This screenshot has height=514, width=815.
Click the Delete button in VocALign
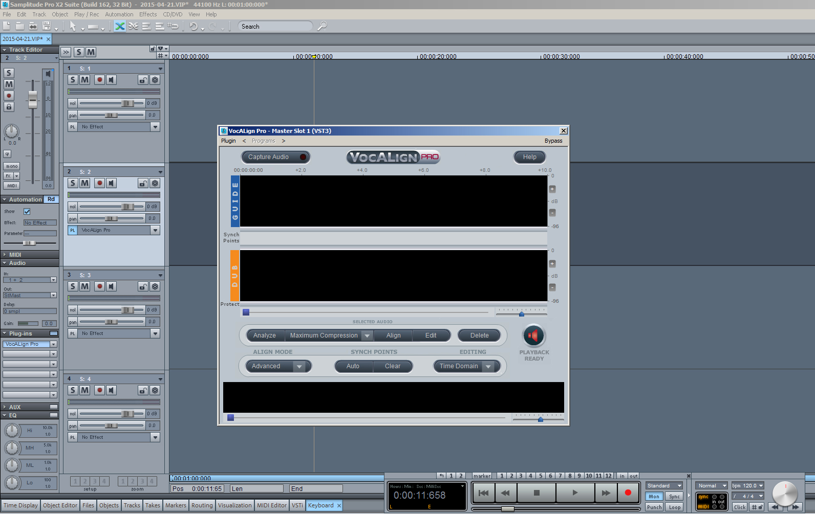point(480,336)
